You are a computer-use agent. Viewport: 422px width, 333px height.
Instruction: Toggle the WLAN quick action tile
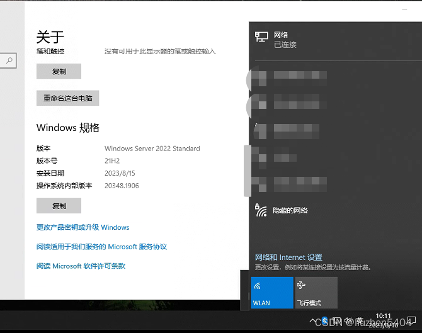[272, 293]
